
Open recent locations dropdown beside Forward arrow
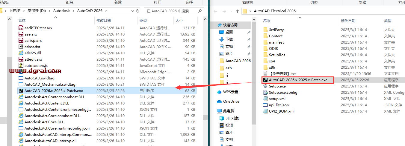point(231,11)
